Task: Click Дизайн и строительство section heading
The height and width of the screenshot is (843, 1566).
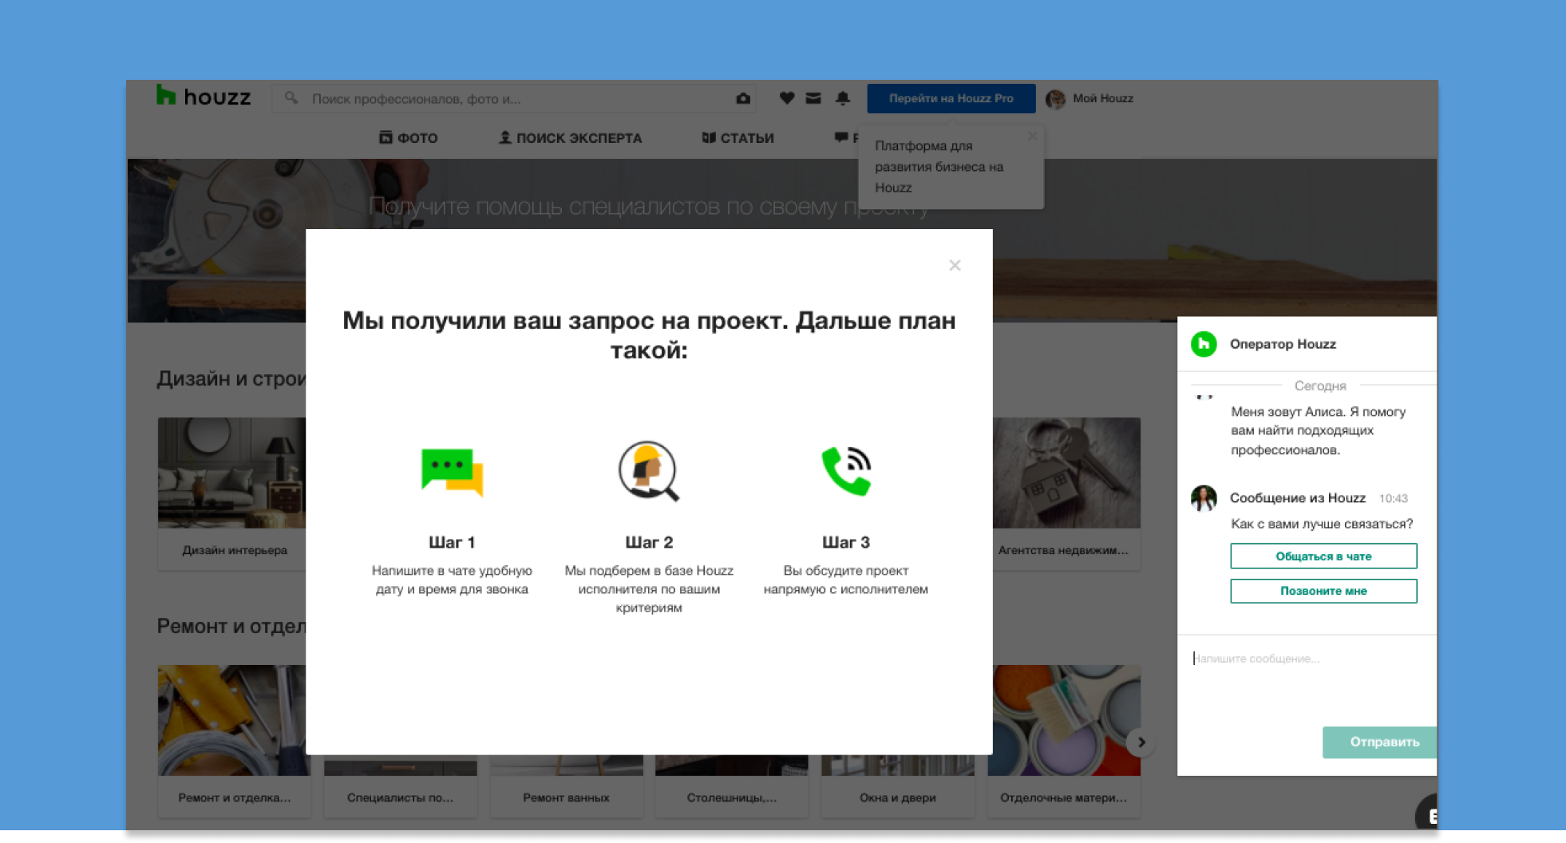Action: point(231,378)
